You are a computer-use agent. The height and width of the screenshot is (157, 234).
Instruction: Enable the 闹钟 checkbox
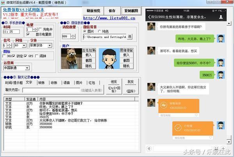point(37,56)
